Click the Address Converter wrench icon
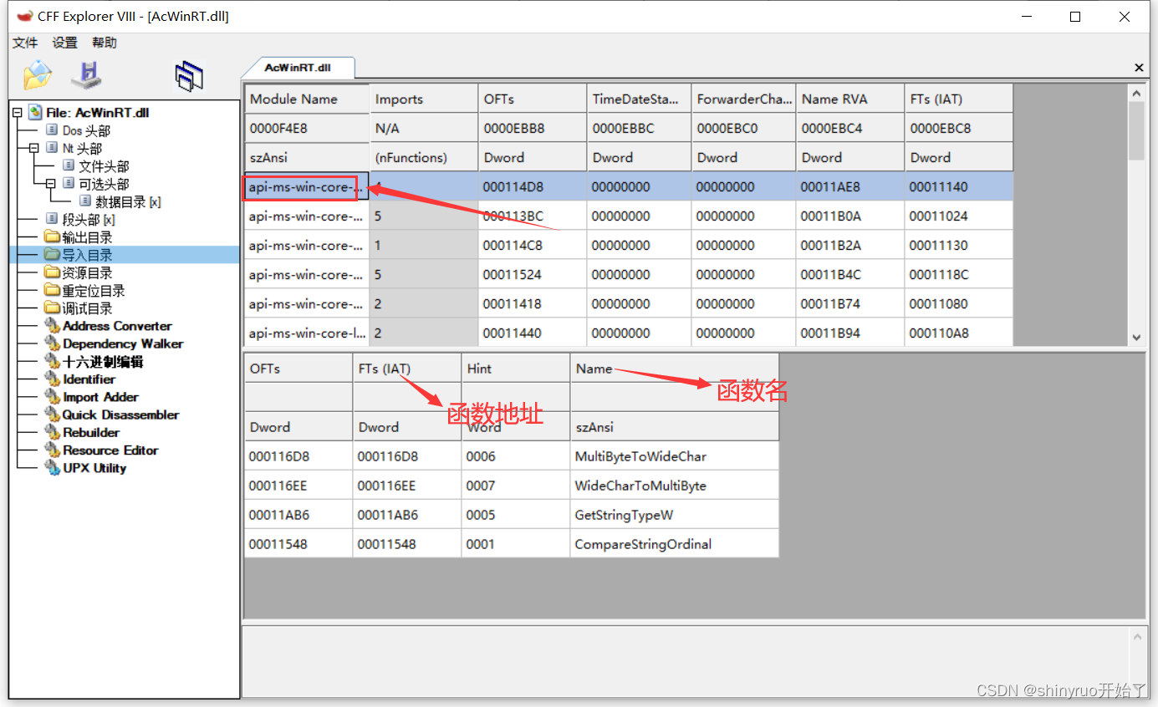The height and width of the screenshot is (707, 1158). point(52,326)
